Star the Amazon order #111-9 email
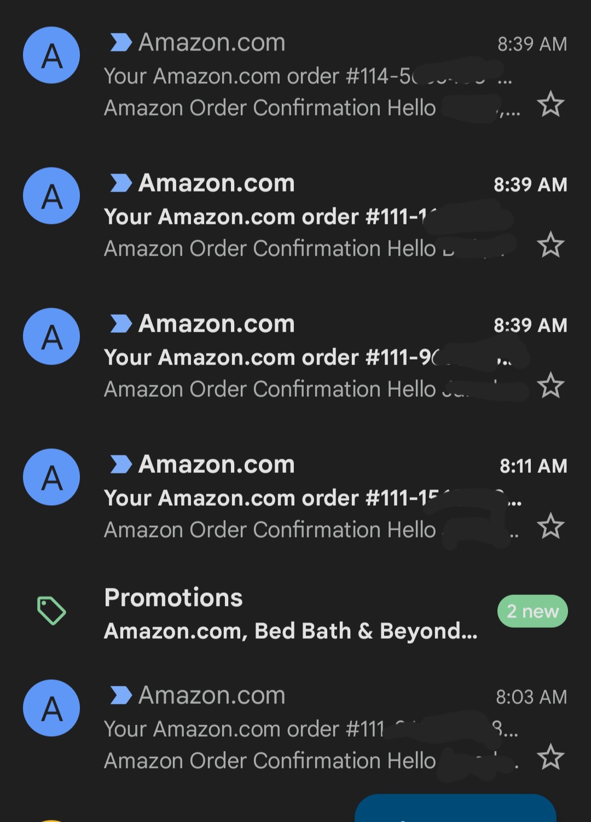Screen dimensions: 591x822 click(551, 385)
